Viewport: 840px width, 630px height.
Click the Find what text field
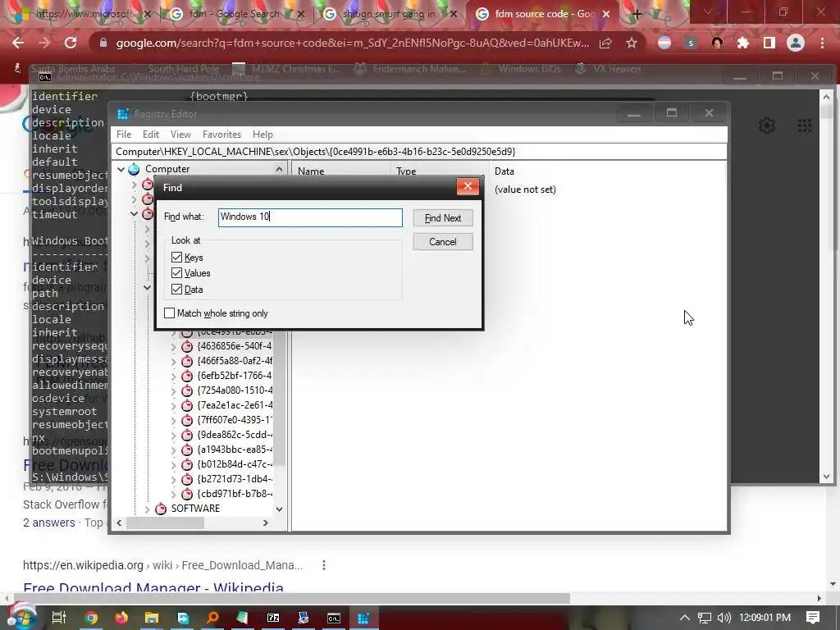pos(310,217)
